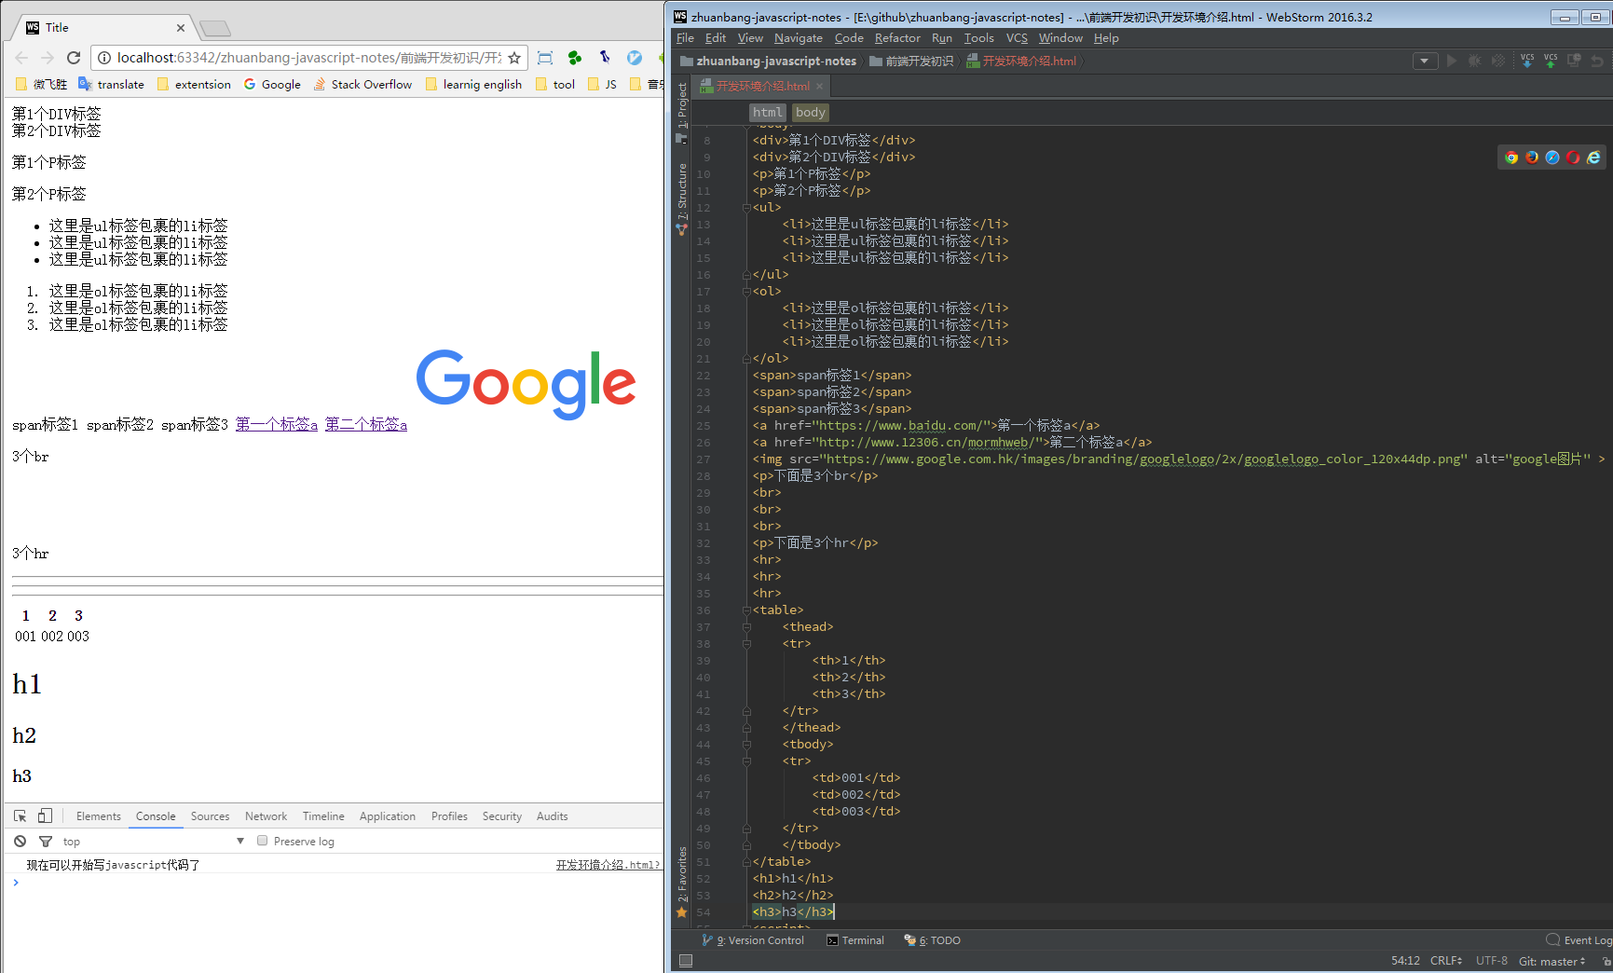Collapse the tbody fold on line 44
The height and width of the screenshot is (973, 1613).
(746, 745)
